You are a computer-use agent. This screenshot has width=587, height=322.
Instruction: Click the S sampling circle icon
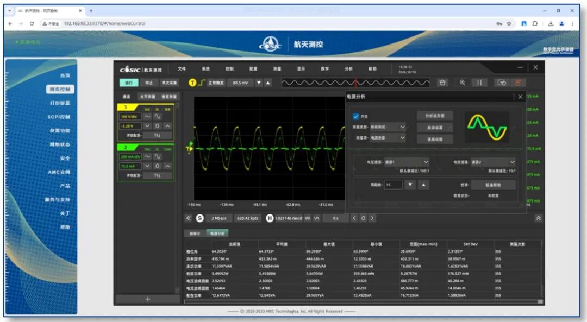(x=200, y=218)
